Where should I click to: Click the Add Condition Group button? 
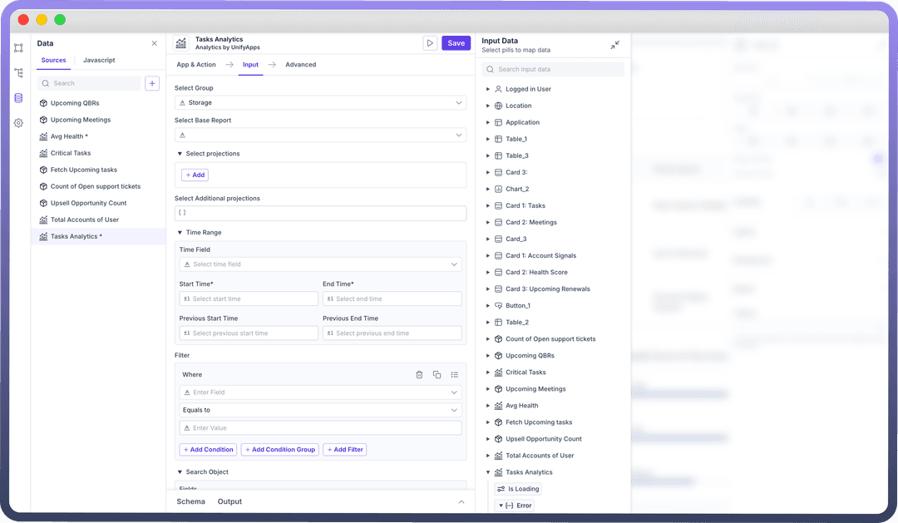[279, 450]
